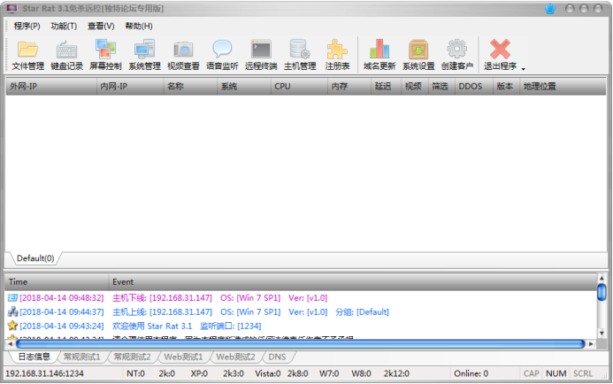Click the CPU column header
This screenshot has width=613, height=384.
tap(299, 86)
